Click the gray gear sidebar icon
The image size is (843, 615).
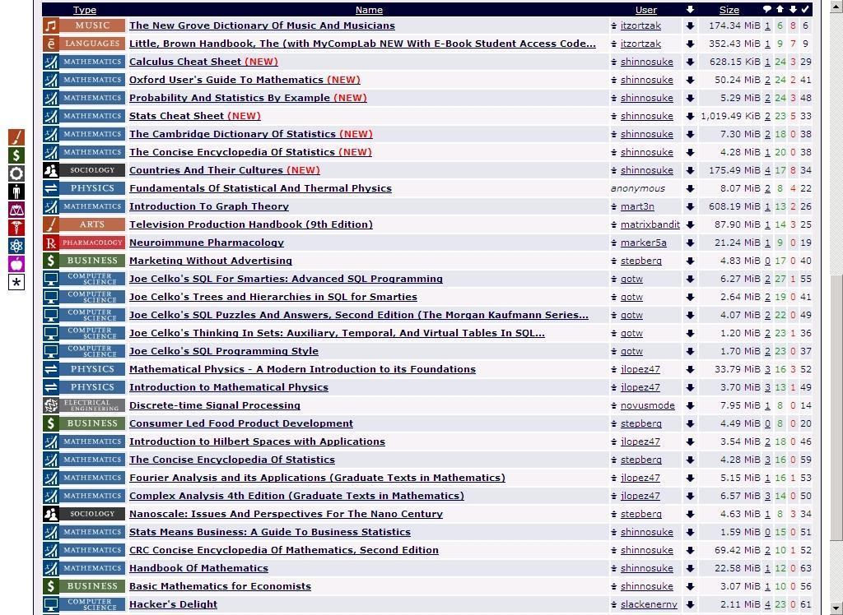pyautogui.click(x=16, y=173)
